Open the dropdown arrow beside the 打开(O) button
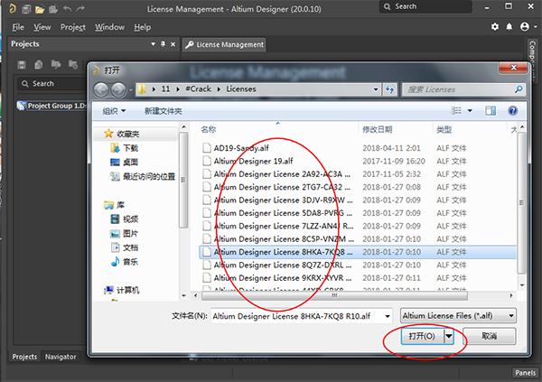 point(449,336)
